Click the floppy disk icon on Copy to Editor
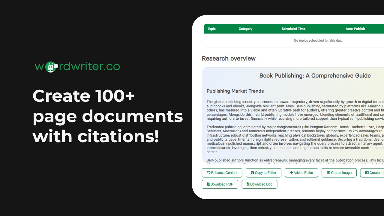The width and height of the screenshot is (384, 216). click(x=252, y=173)
